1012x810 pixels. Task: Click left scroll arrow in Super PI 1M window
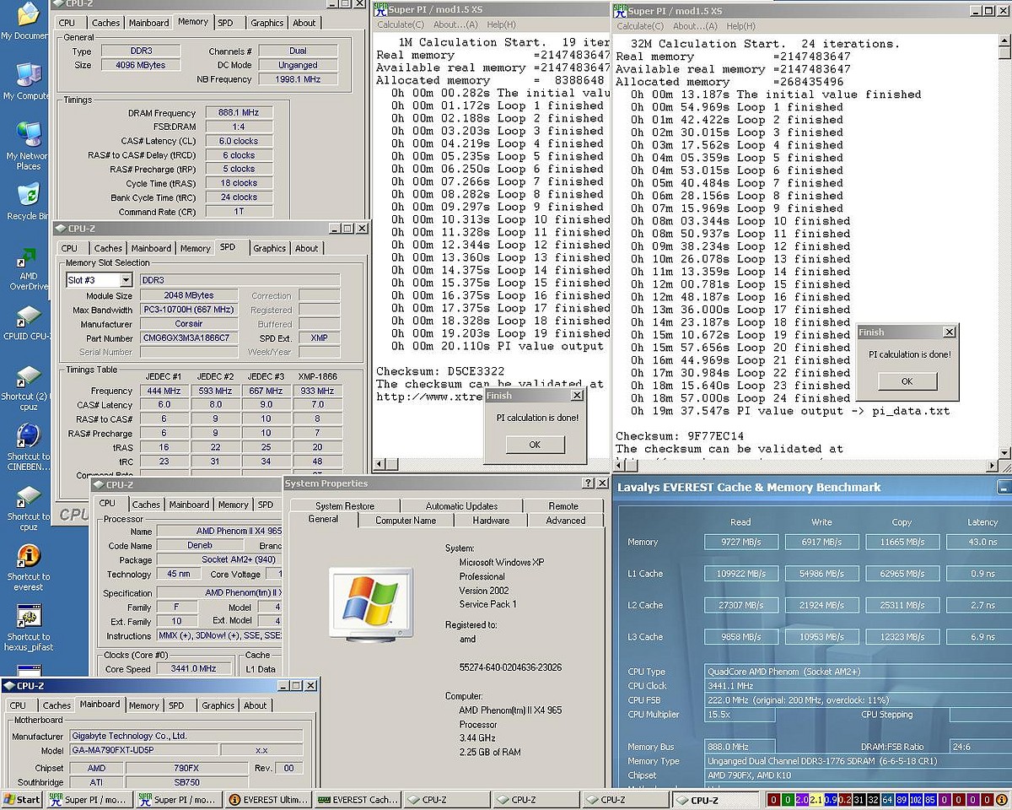point(380,465)
